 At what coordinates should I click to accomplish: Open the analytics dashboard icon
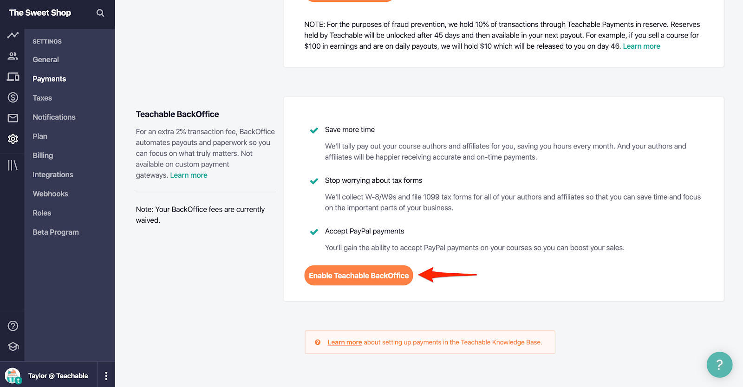pos(12,35)
